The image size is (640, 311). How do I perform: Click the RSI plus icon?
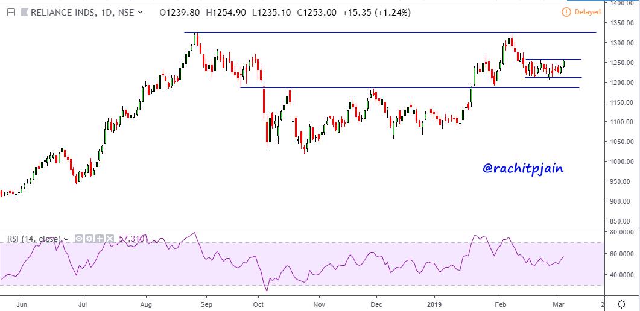[99, 239]
